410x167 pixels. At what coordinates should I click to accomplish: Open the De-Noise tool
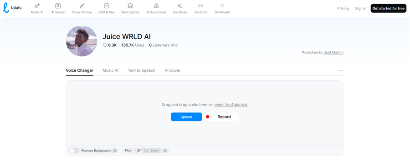coord(180,9)
